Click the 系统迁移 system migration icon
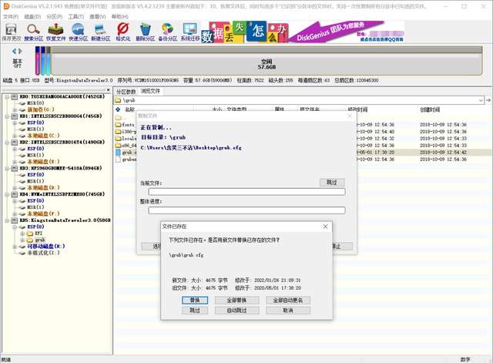493x363 pixels. pos(190,32)
